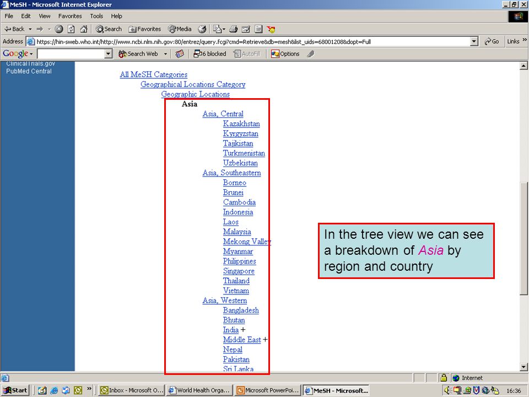
Task: Open the Asia, Southeastern tree link
Action: [232, 173]
